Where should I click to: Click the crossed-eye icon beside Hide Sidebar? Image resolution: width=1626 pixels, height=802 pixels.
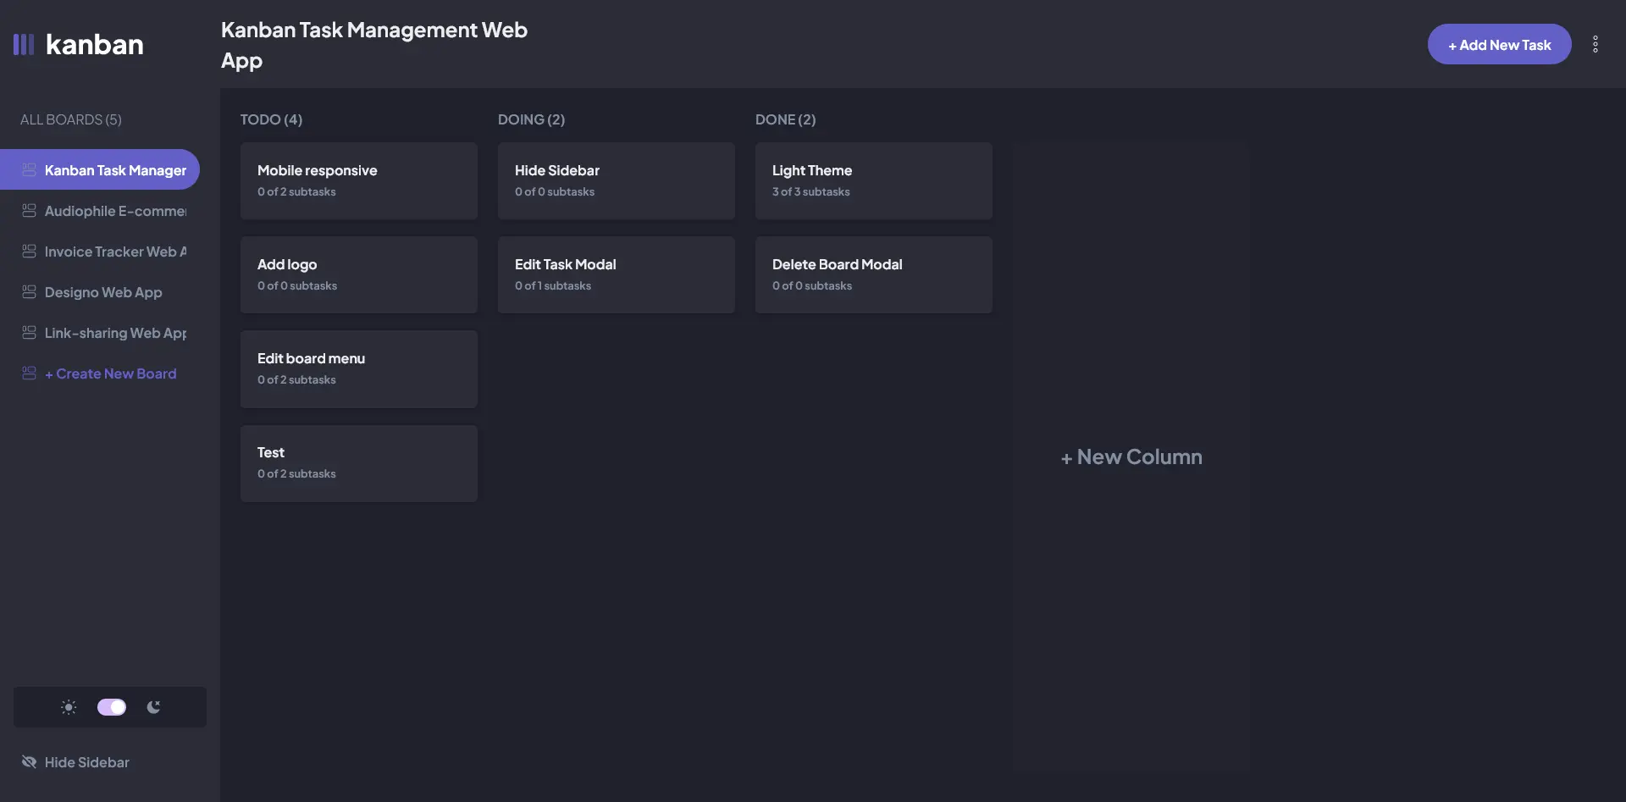coord(29,761)
